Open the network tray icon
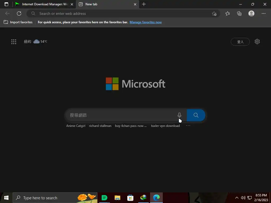The height and width of the screenshot is (203, 271). coord(250,198)
